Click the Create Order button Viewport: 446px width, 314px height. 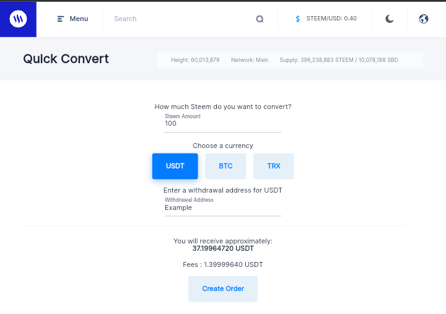pyautogui.click(x=223, y=289)
